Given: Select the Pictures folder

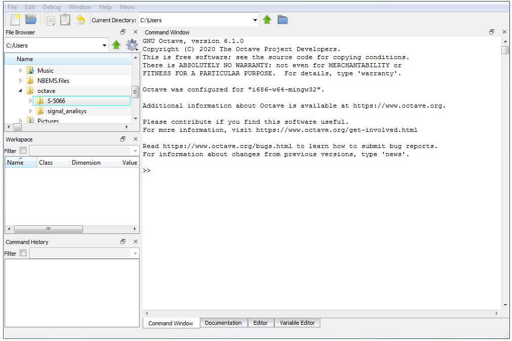Looking at the screenshot, I should click(x=48, y=121).
